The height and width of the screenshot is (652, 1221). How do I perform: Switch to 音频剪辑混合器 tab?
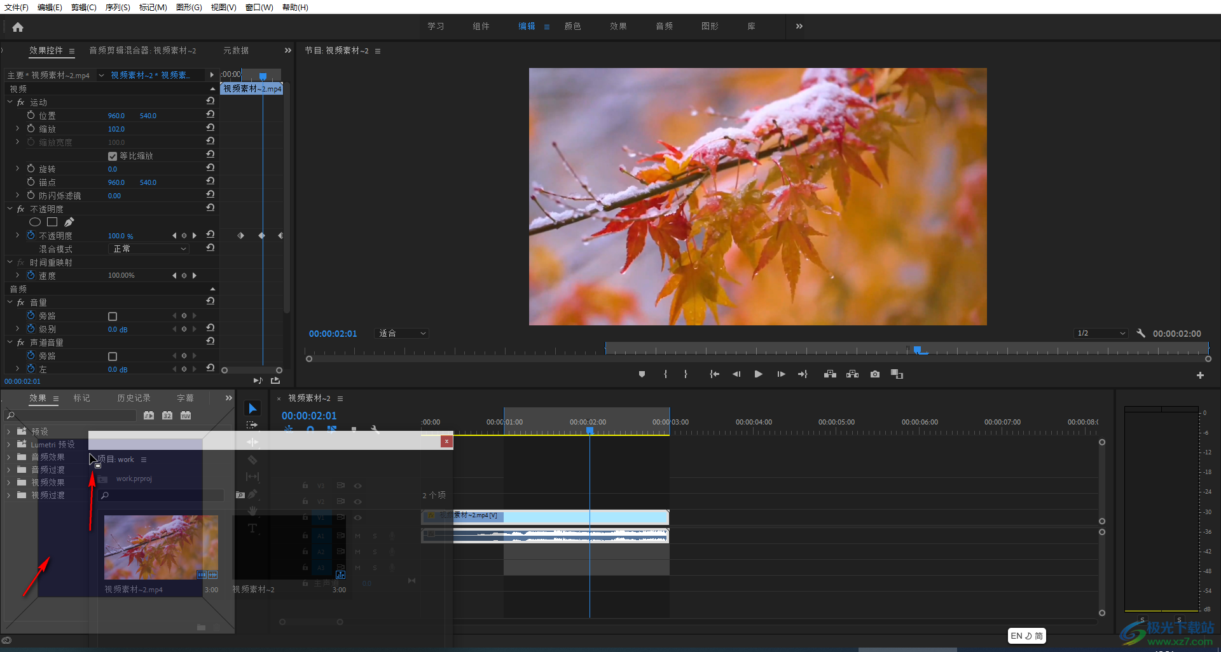[x=142, y=50]
